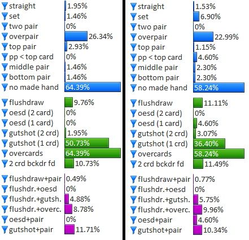
Task: Select the right-panel 58.24% overcards bar
Action: [x=219, y=154]
